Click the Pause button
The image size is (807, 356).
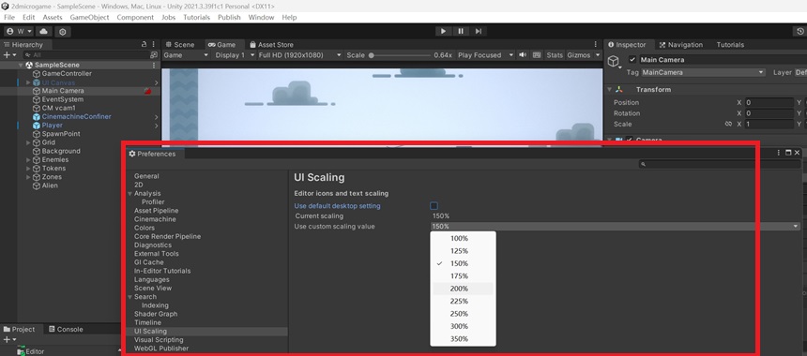click(x=461, y=31)
